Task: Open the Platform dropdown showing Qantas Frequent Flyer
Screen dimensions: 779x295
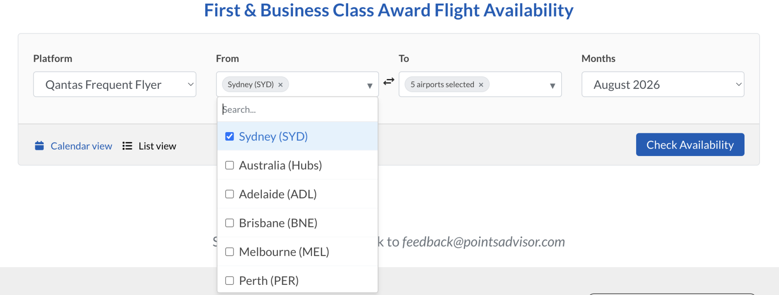Action: (114, 84)
